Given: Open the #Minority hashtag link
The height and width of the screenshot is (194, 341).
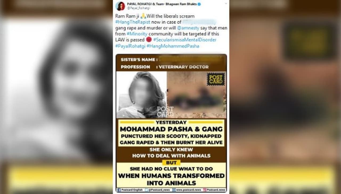Looking at the screenshot, I should (137, 34).
